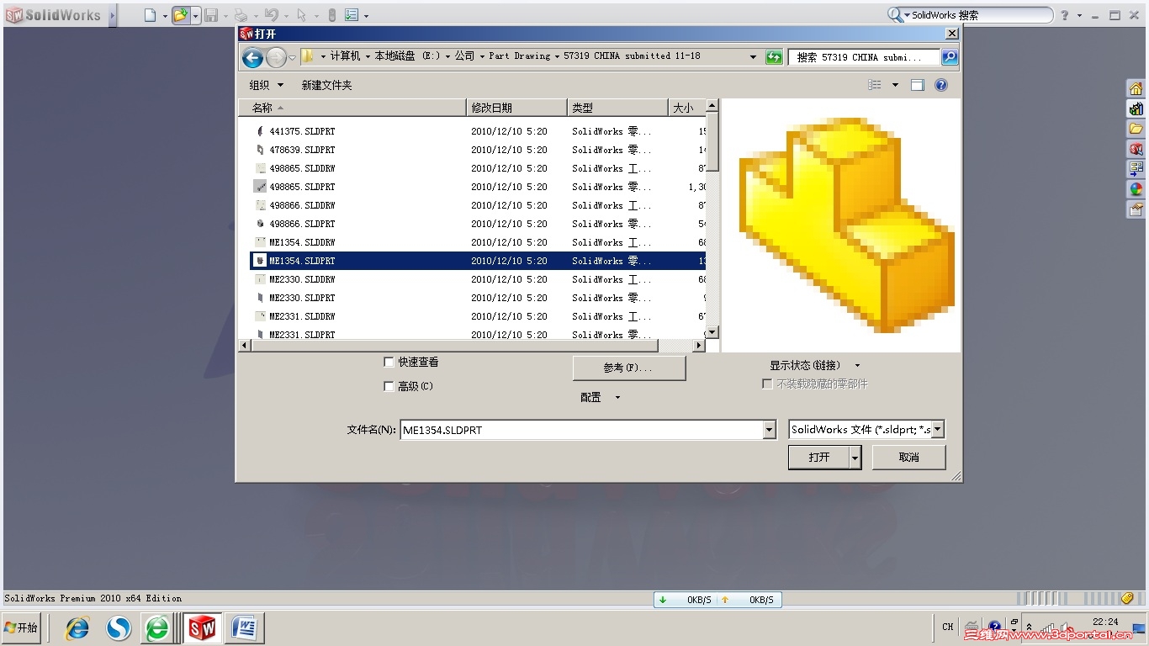
Task: Click the Word icon in the taskbar
Action: (244, 627)
